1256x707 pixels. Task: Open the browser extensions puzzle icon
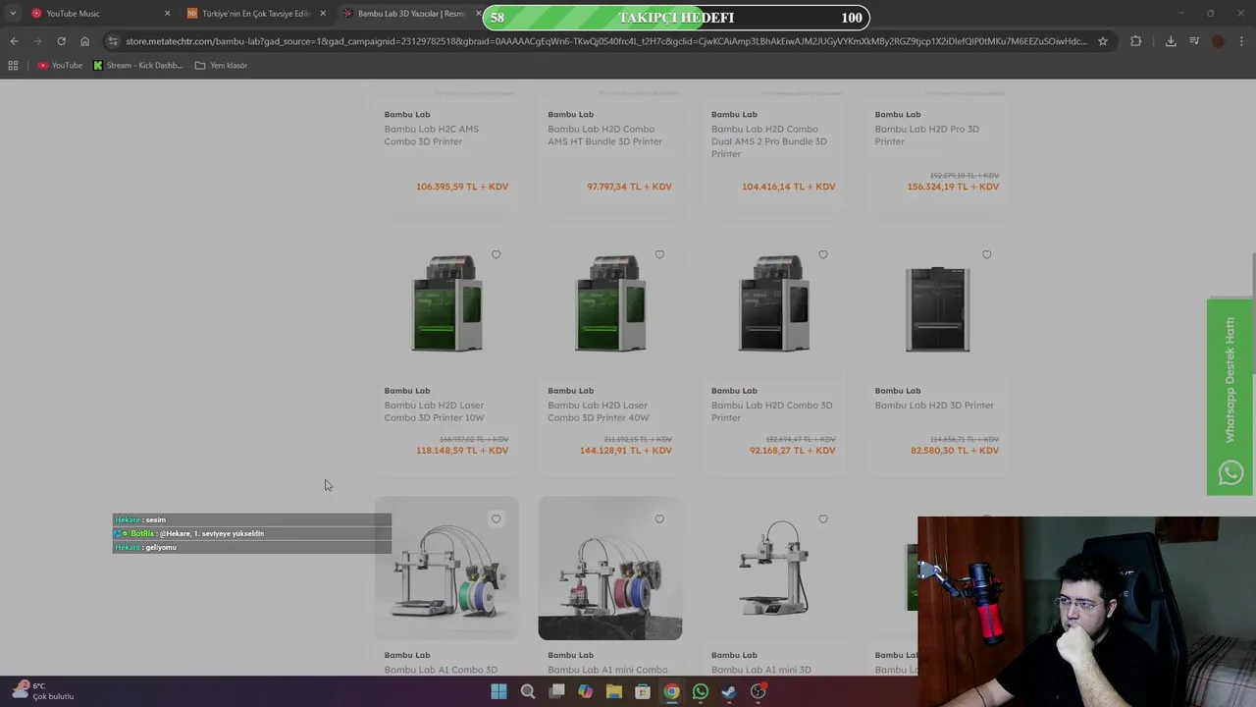click(x=1136, y=41)
